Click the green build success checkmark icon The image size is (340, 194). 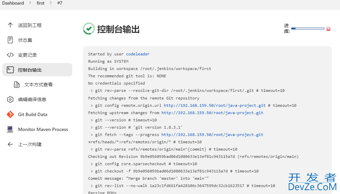tap(89, 29)
